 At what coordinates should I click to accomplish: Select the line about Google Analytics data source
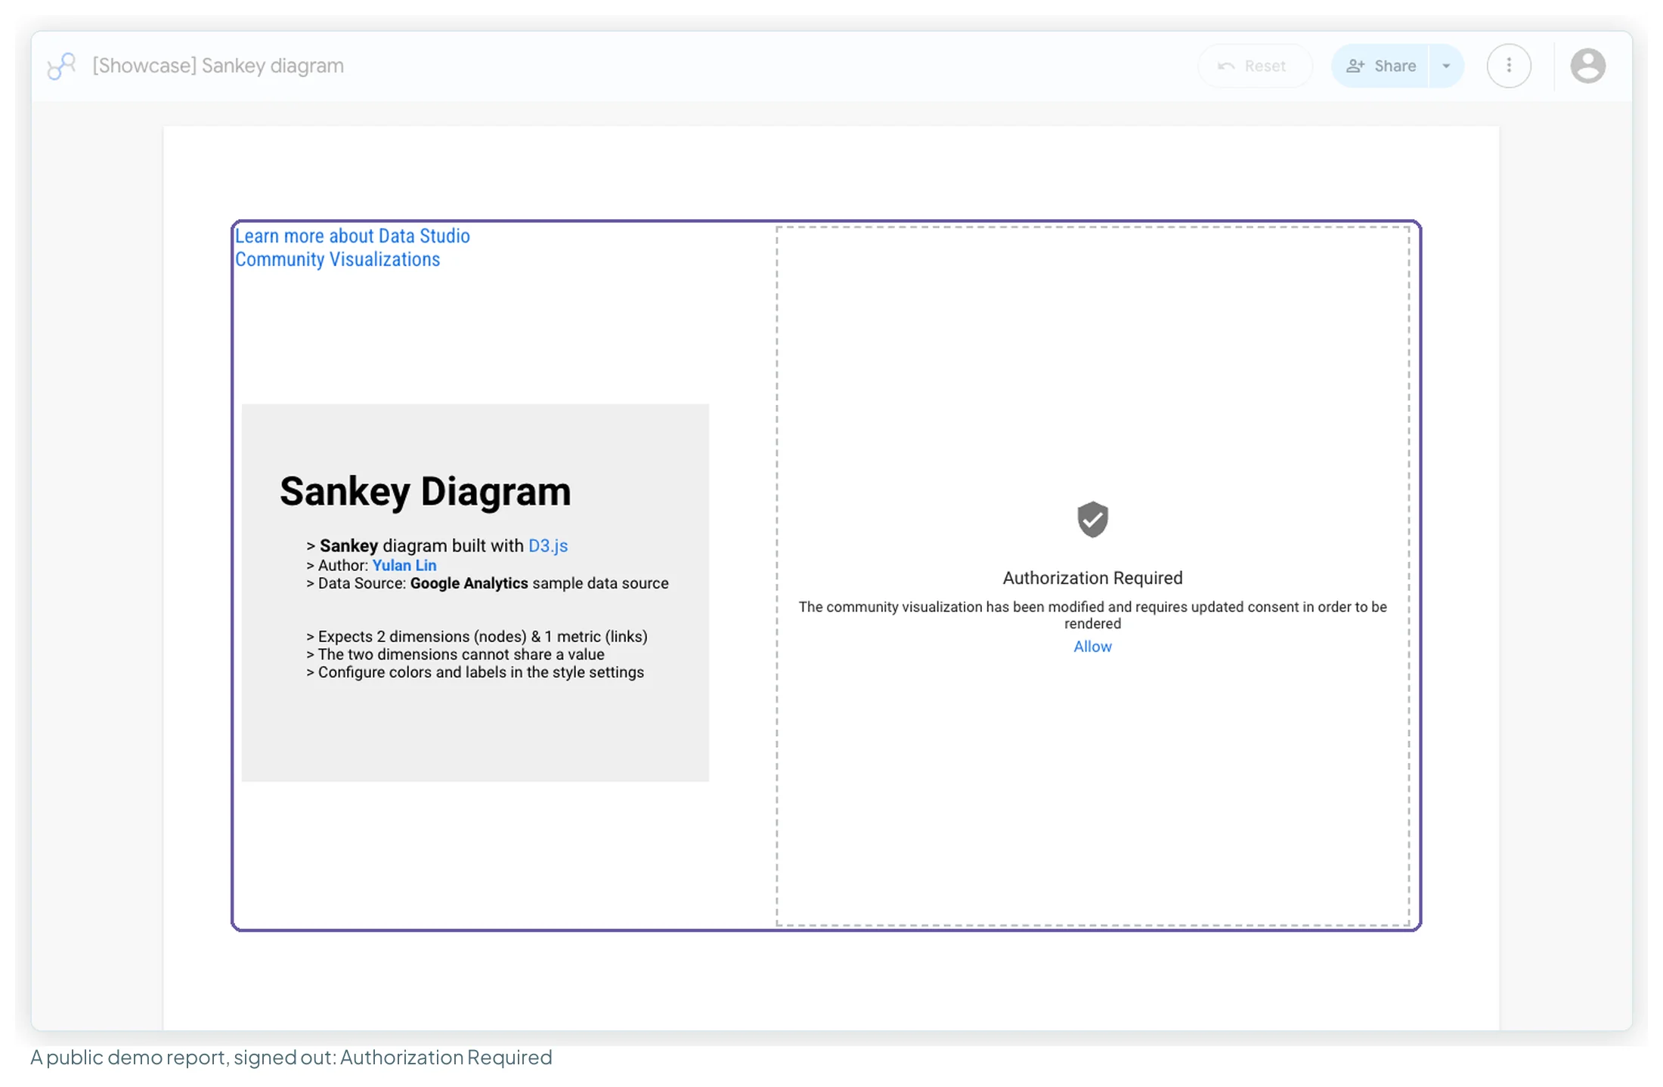(x=488, y=583)
